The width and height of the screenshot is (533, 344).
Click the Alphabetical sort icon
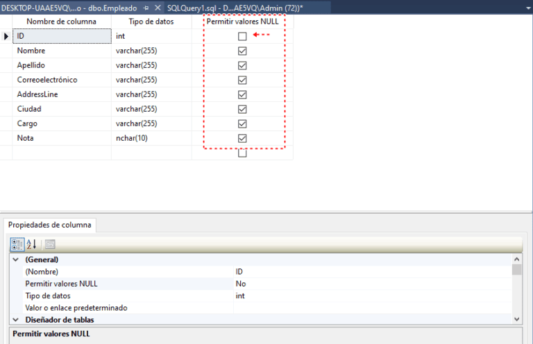(32, 244)
